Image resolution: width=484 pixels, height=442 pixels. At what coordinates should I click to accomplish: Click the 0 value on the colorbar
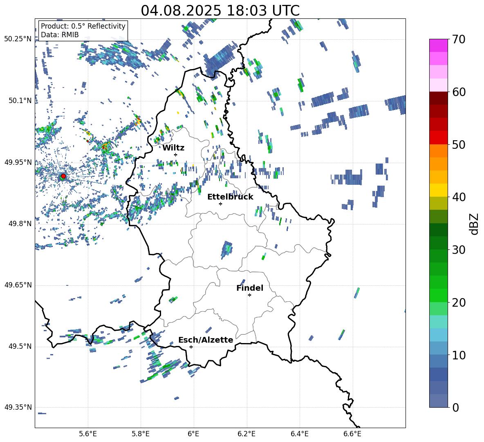click(455, 407)
